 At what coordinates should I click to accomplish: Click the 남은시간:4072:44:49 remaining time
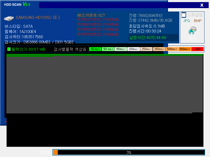coord(148,37)
